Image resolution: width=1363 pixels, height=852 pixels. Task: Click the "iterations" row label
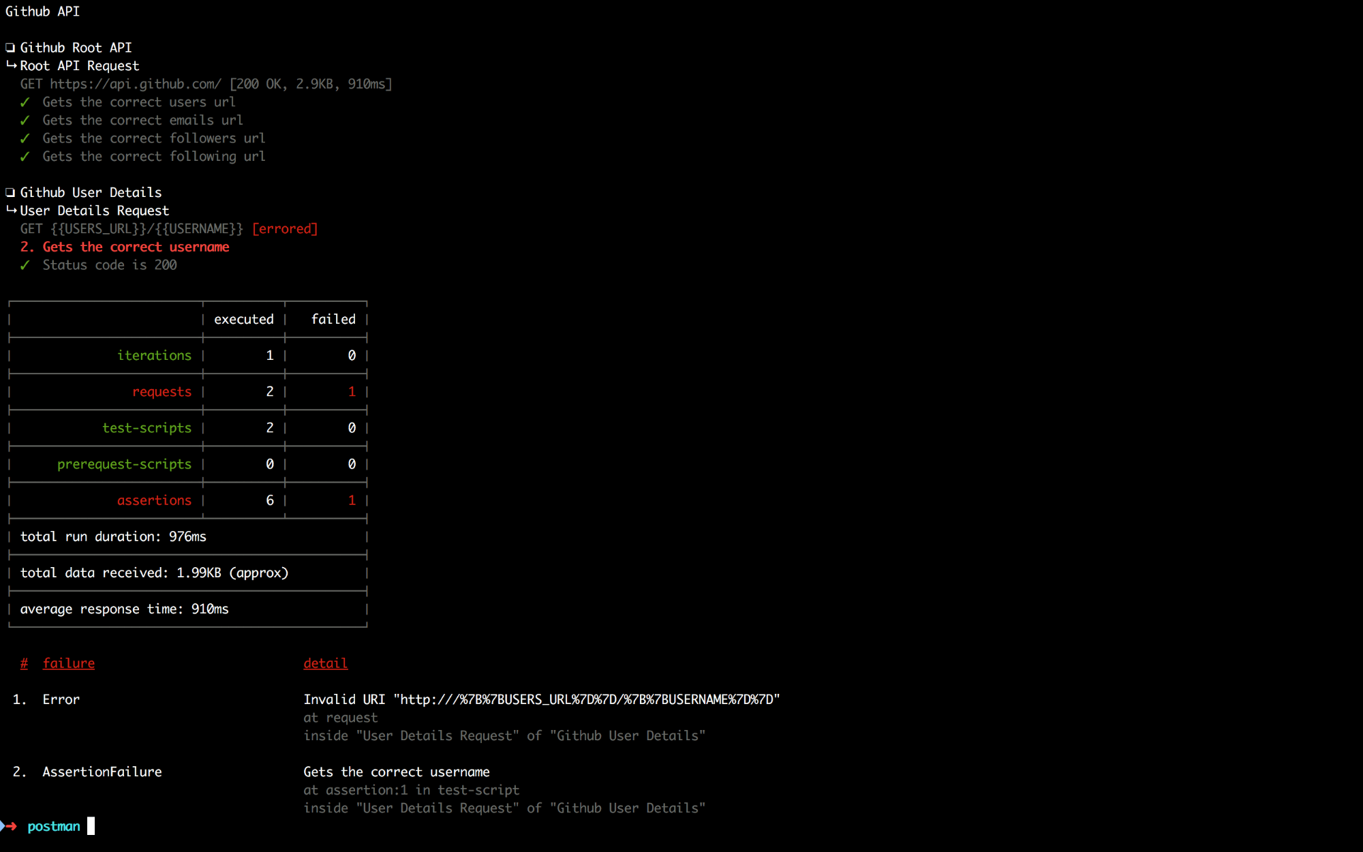pos(154,356)
